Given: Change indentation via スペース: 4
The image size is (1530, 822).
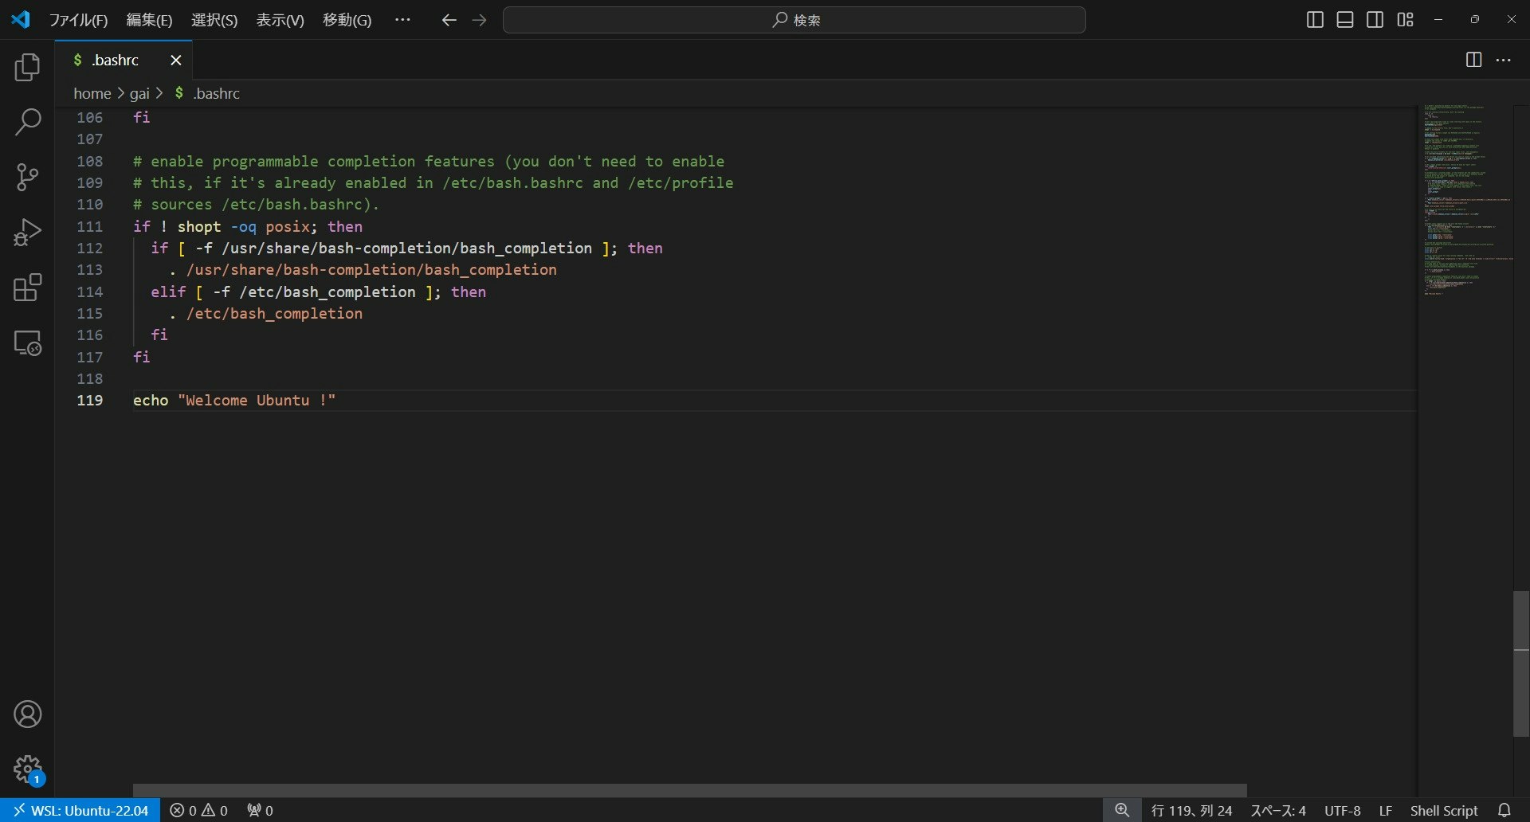Looking at the screenshot, I should [x=1278, y=810].
